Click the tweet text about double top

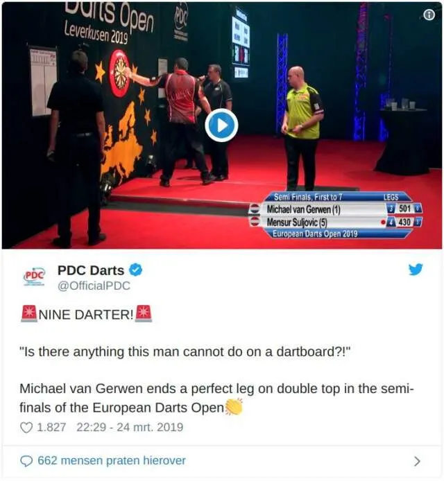click(216, 398)
